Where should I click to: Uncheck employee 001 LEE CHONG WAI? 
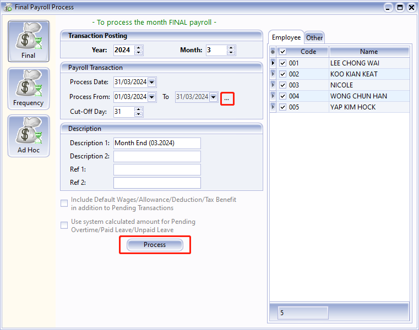(282, 63)
